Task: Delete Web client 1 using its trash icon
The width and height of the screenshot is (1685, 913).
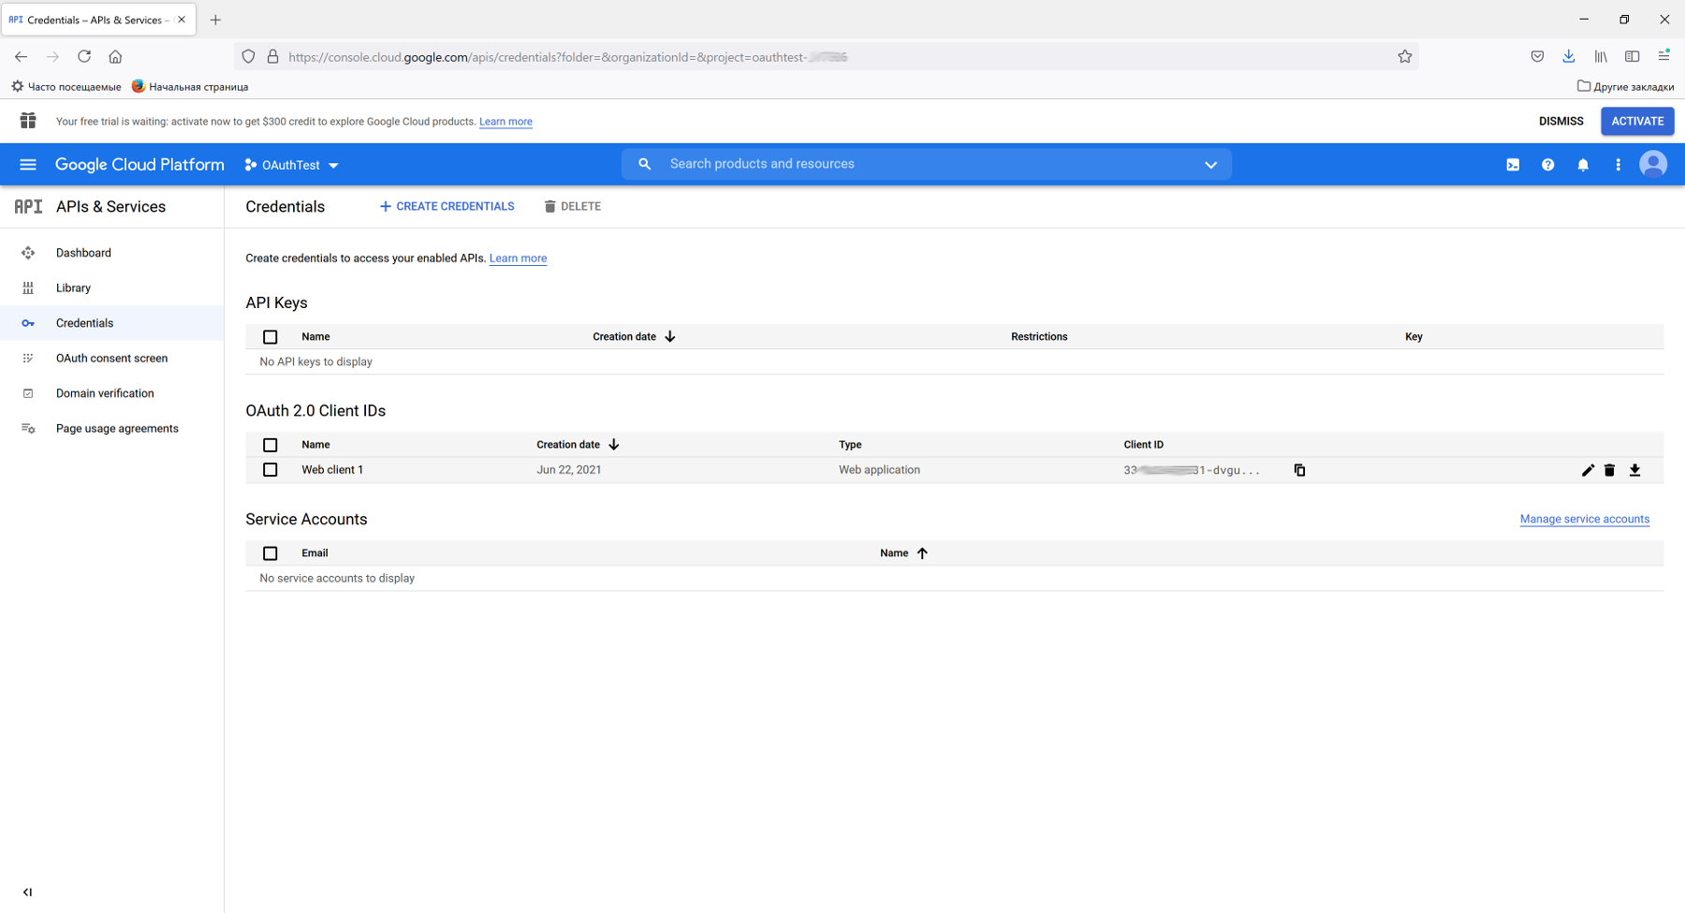Action: [1609, 470]
